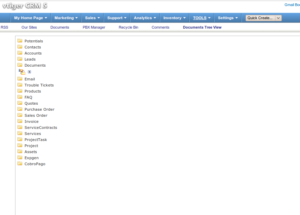
Task: Open the PBX Manager link
Action: (x=94, y=27)
